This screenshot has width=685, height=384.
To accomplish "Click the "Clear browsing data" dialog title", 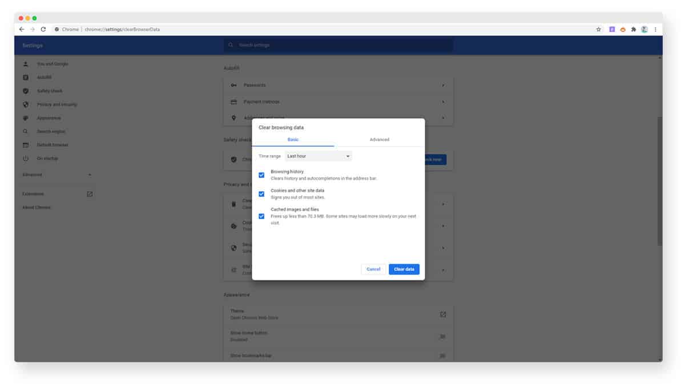I will (281, 127).
